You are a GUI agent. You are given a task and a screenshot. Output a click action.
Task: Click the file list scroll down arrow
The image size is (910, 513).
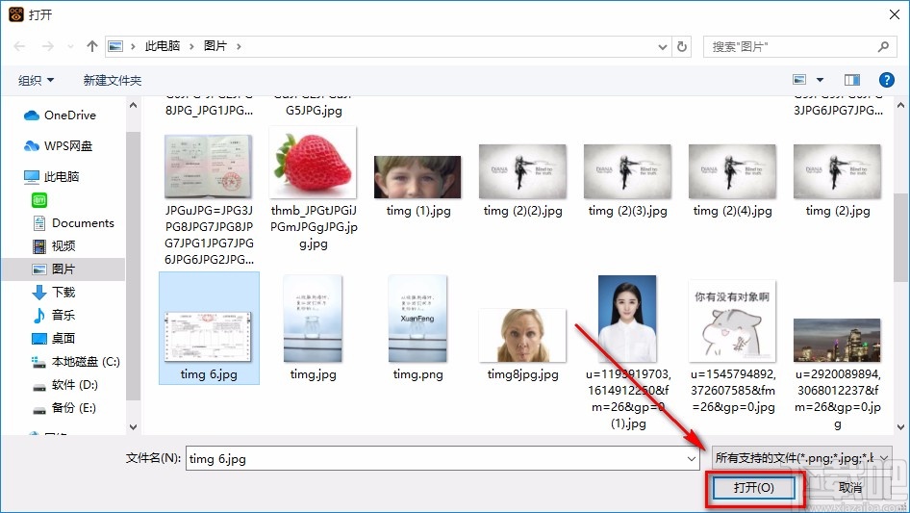coord(900,427)
